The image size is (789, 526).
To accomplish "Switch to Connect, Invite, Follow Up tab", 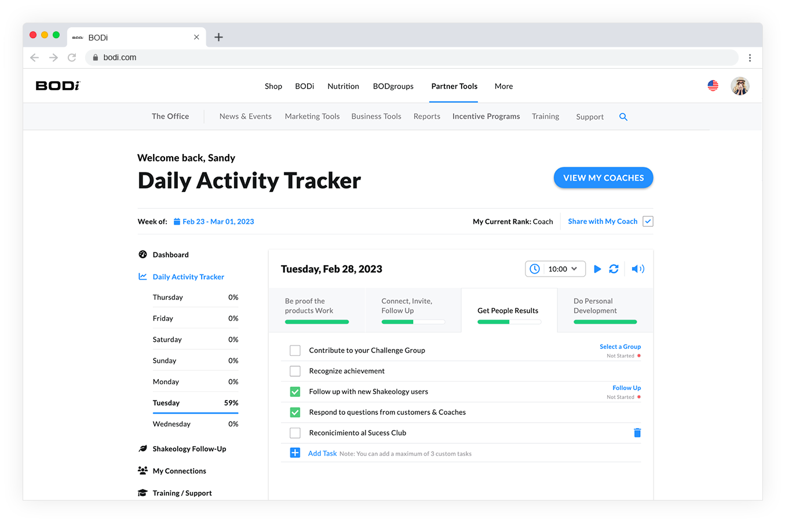I will click(413, 311).
